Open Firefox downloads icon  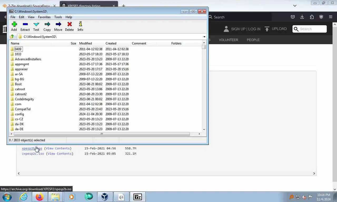coord(302,17)
